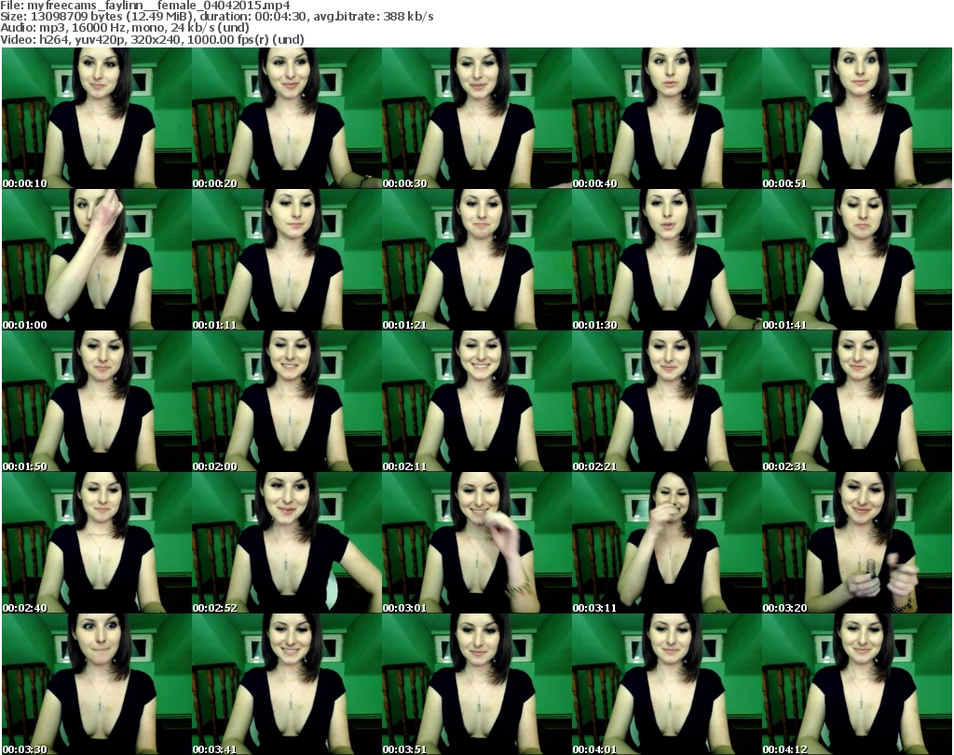Click the frame stamped 00:03:01
The height and width of the screenshot is (755, 954).
(476, 543)
